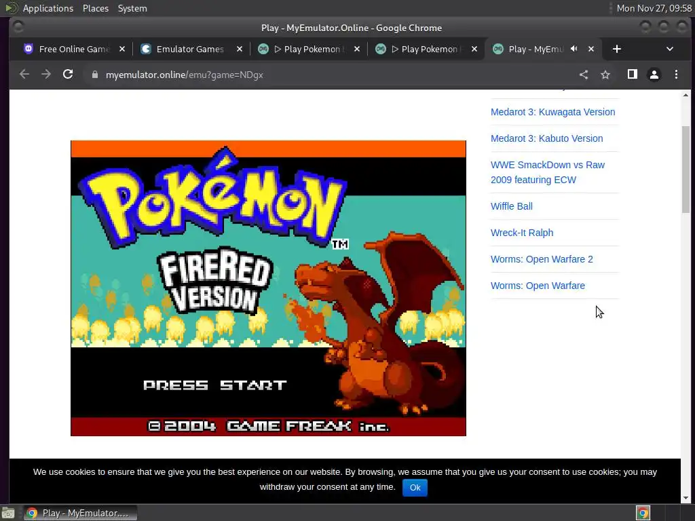Click the show desktop icon in taskbar
695x521 pixels.
tap(8, 513)
